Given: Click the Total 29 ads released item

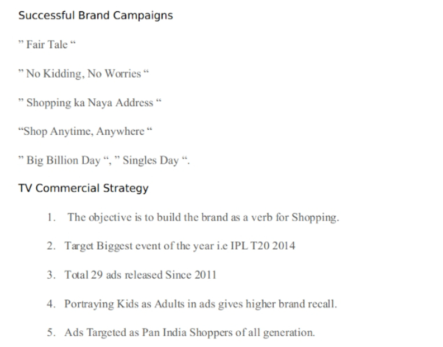Looking at the screenshot, I should [140, 275].
